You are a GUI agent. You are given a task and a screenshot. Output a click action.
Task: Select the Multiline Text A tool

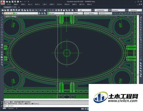(x=2, y=62)
